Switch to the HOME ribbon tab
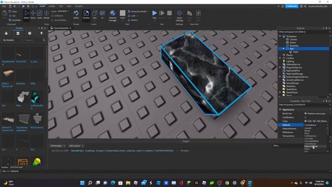The image size is (332, 187). pos(43,6)
